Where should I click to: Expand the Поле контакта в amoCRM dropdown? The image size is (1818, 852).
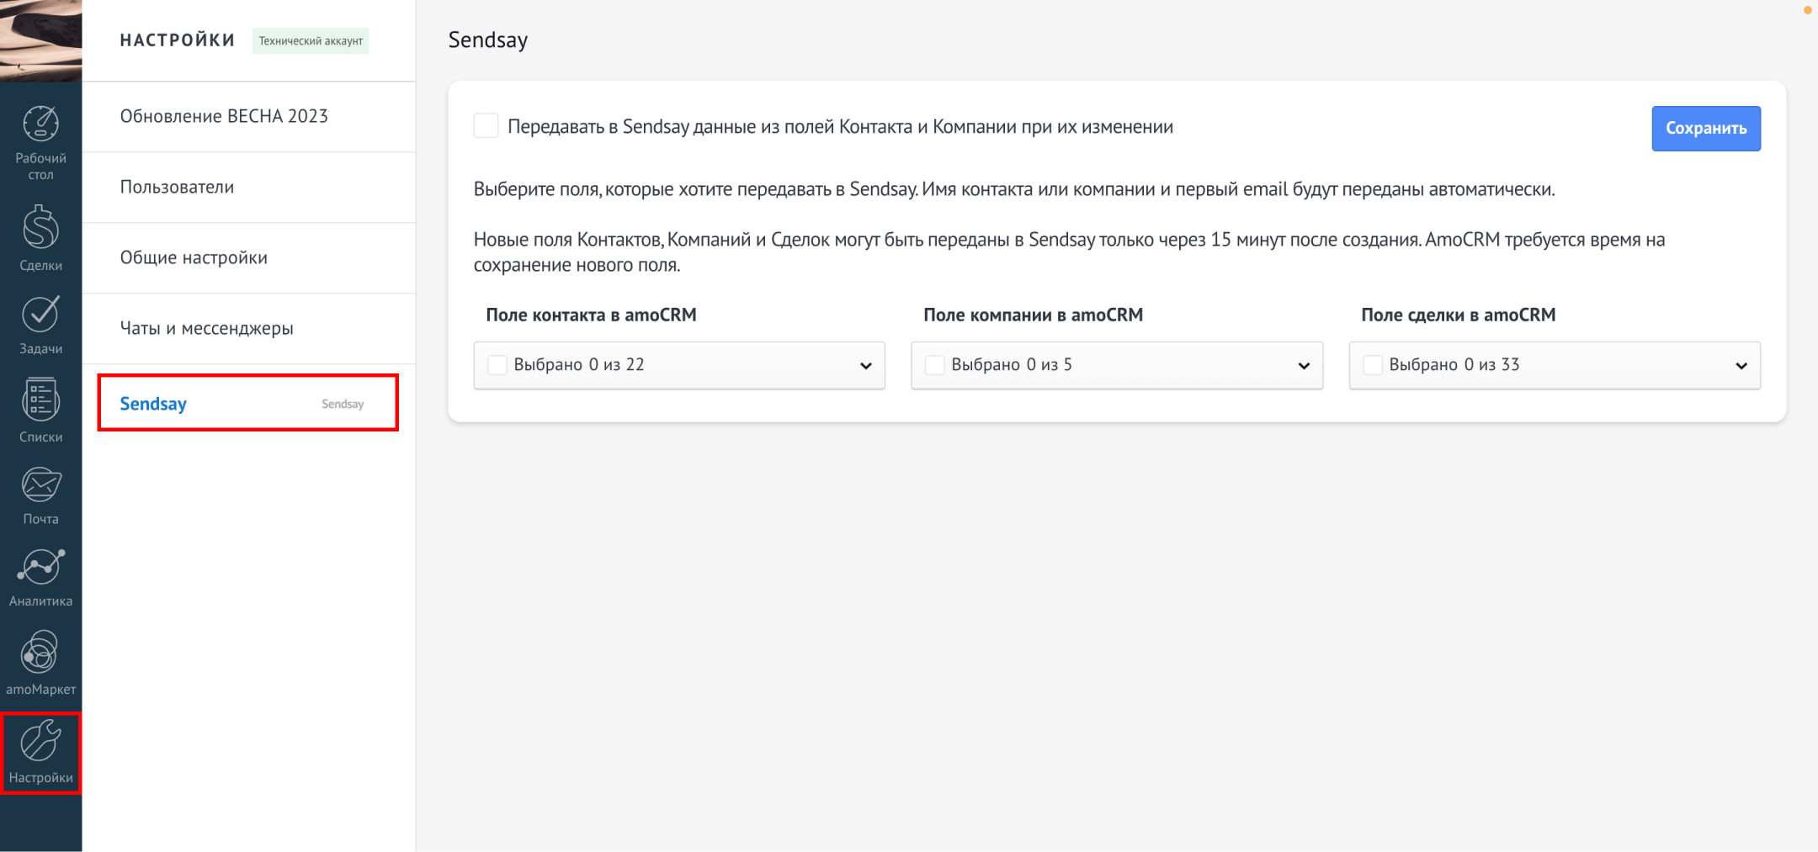[865, 366]
